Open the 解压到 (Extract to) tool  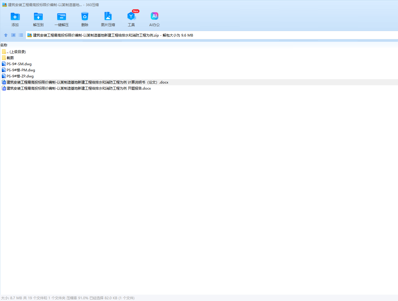(38, 17)
